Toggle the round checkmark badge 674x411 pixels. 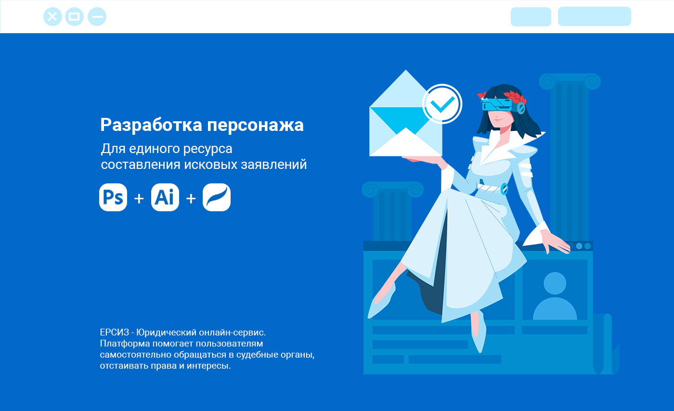click(x=442, y=104)
